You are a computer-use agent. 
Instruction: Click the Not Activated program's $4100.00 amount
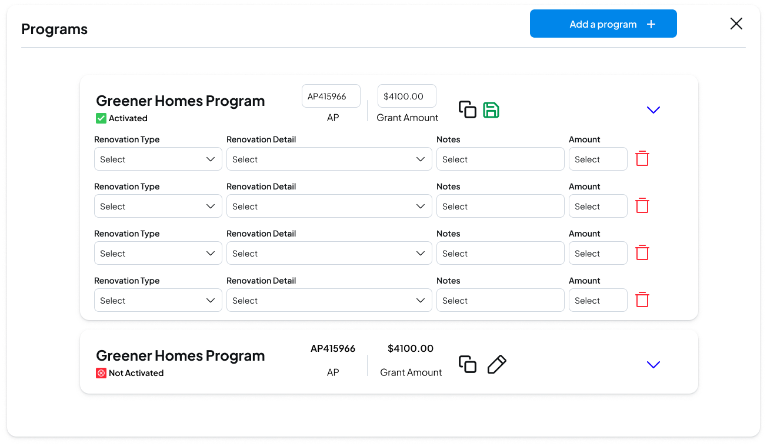pos(411,348)
